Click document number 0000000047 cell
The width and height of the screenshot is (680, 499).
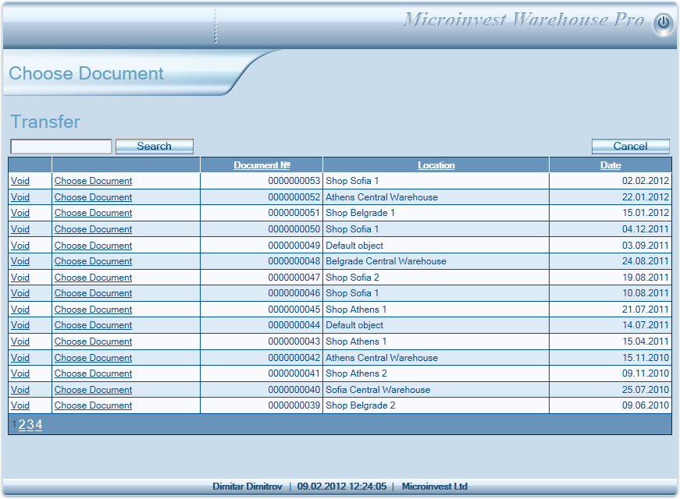(262, 278)
